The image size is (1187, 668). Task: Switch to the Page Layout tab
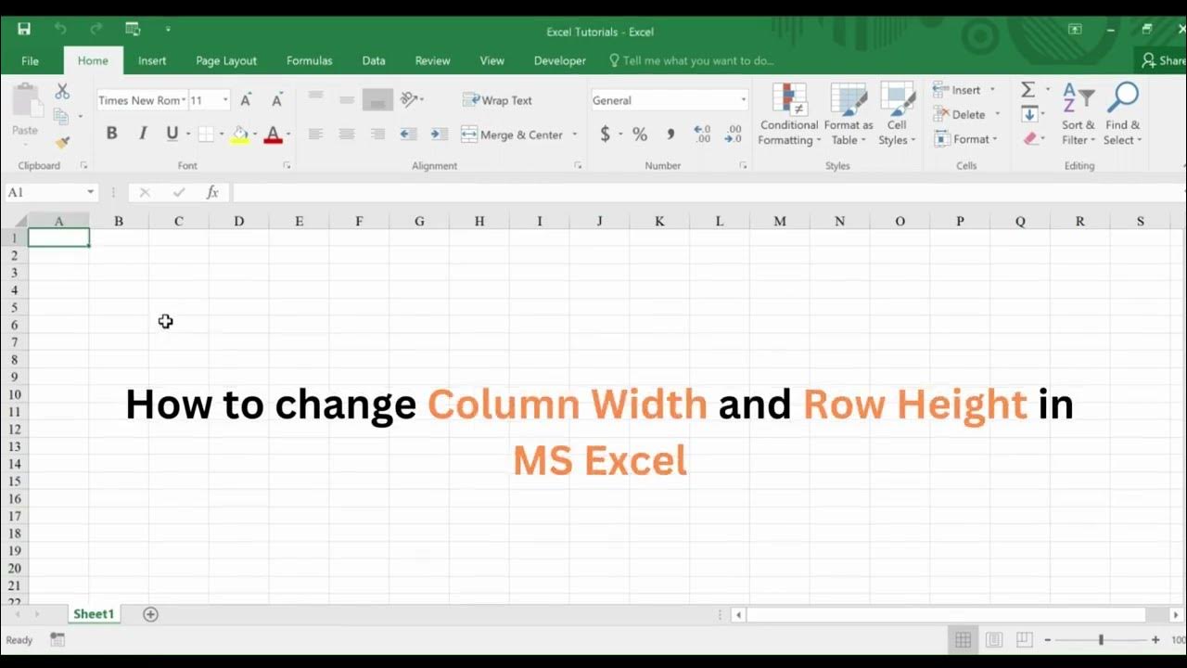[226, 60]
